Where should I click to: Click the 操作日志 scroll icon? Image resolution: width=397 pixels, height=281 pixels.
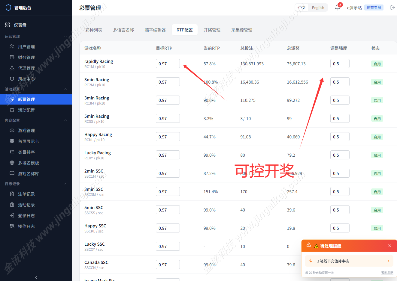[x=12, y=226]
